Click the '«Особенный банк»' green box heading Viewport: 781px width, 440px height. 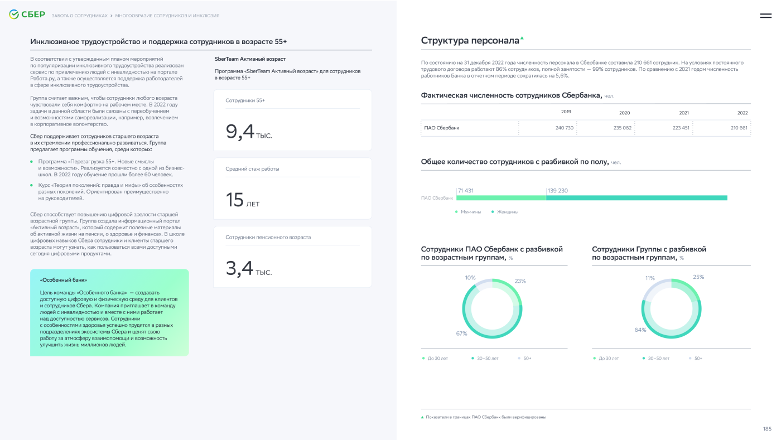(63, 280)
